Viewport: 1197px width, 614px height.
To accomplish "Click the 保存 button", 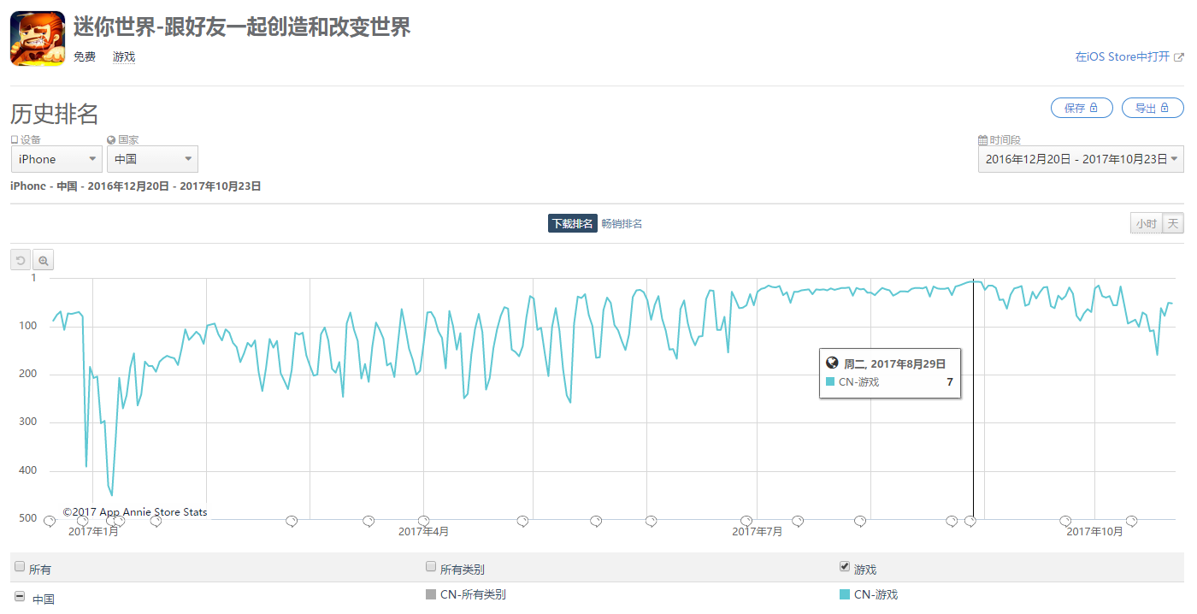I will click(1082, 108).
